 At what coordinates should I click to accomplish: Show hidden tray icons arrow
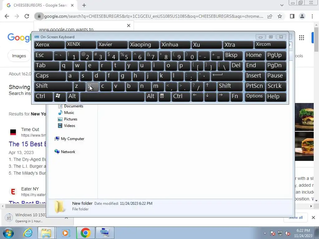265,233
